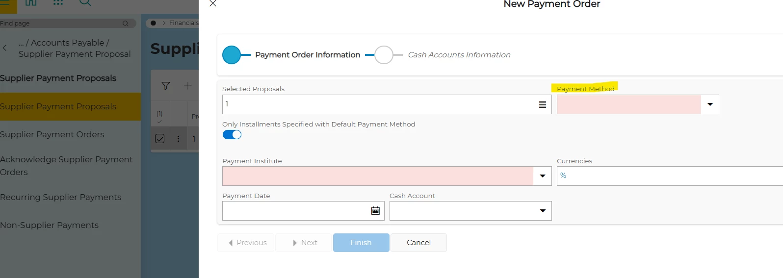Screen dimensions: 783x278
Task: Click the search magnifier in Find page
Action: pyautogui.click(x=126, y=23)
